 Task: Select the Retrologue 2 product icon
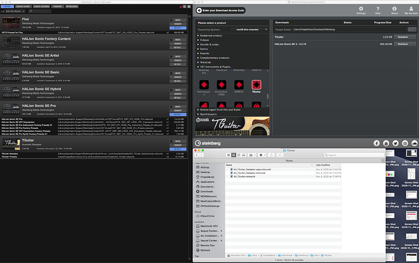click(x=204, y=85)
